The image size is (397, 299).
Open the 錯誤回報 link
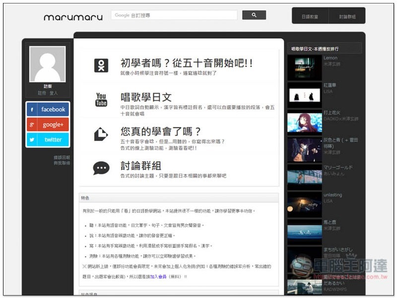[62, 157]
